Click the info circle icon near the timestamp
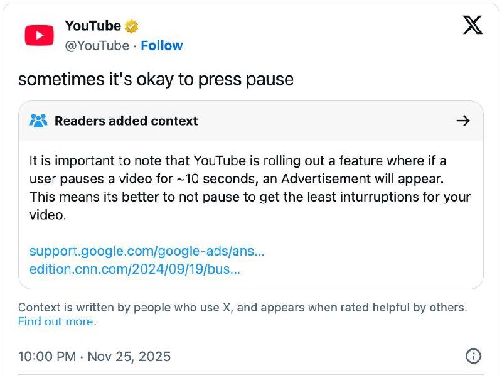The height and width of the screenshot is (378, 502). pos(473,356)
